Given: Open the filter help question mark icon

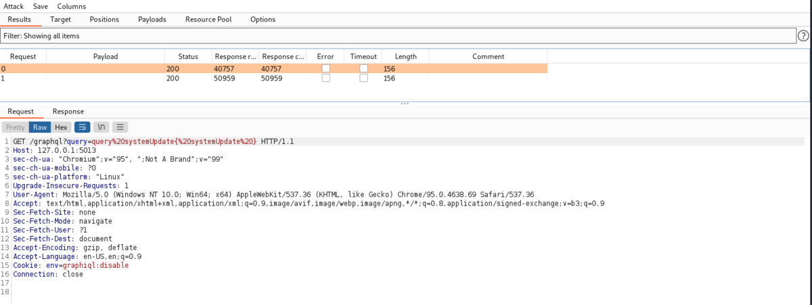Looking at the screenshot, I should pyautogui.click(x=804, y=36).
